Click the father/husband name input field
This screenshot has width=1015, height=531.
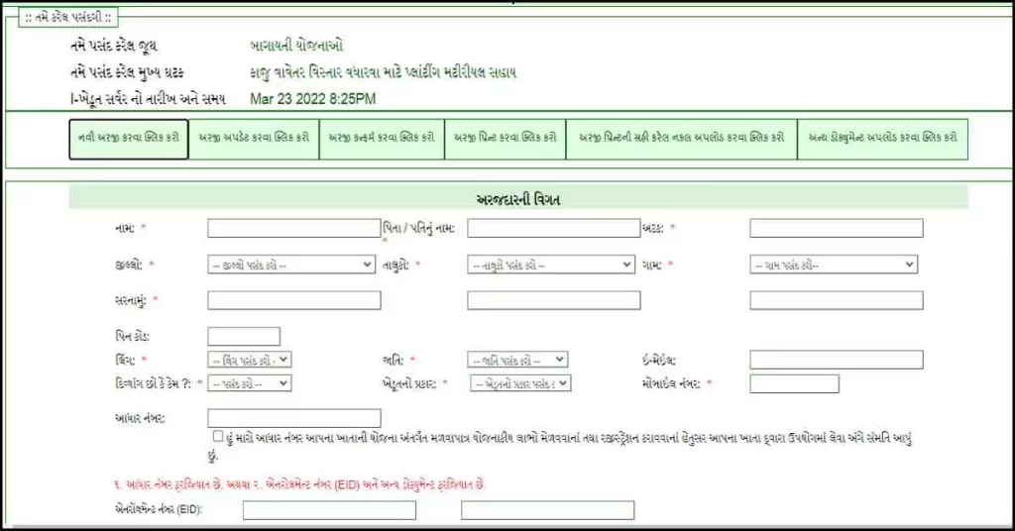coord(553,229)
